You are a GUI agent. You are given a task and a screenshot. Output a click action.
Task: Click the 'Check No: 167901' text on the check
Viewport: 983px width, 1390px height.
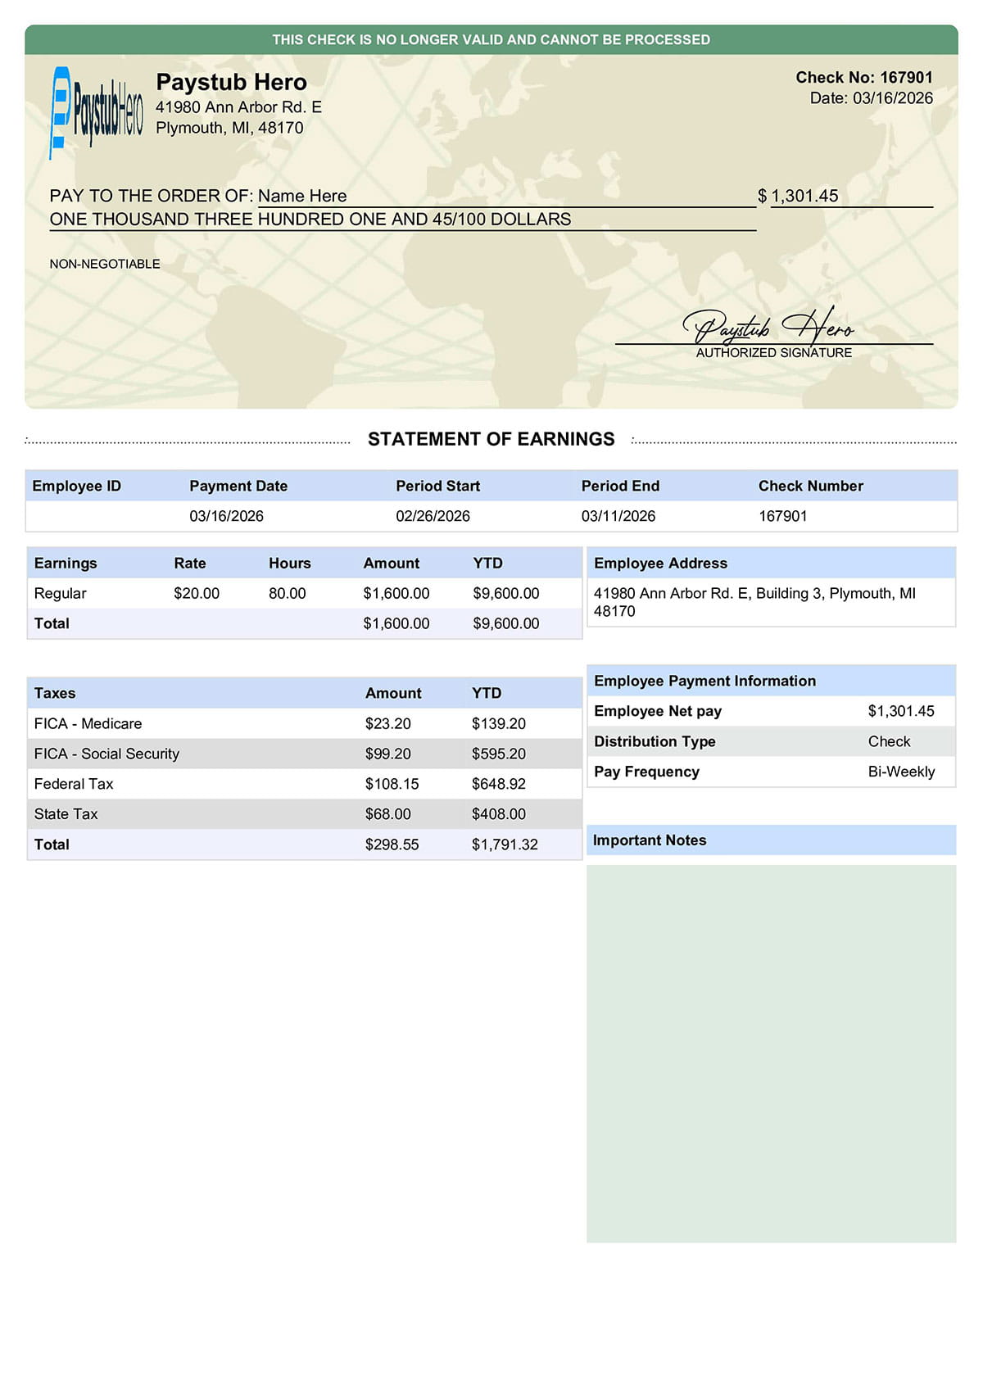point(864,77)
